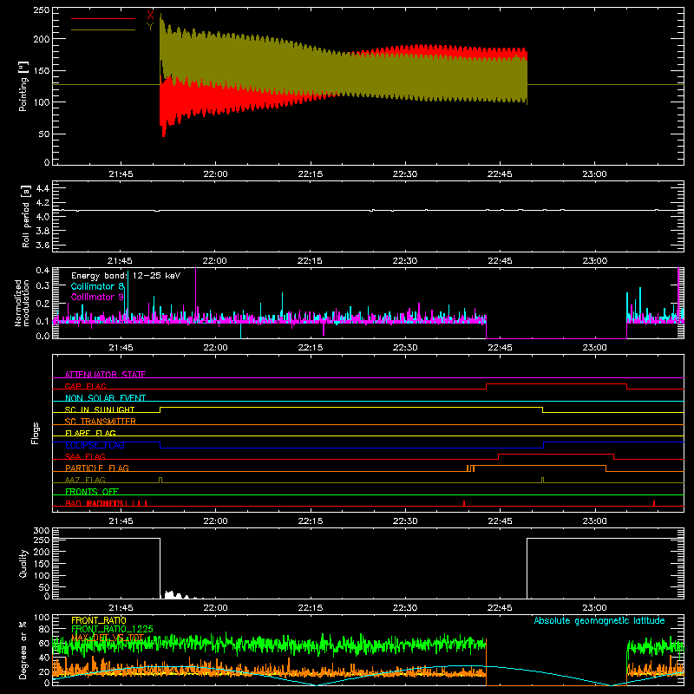Click 23:00 under the modulation plot
Screen dimensions: 694x694
pos(594,348)
